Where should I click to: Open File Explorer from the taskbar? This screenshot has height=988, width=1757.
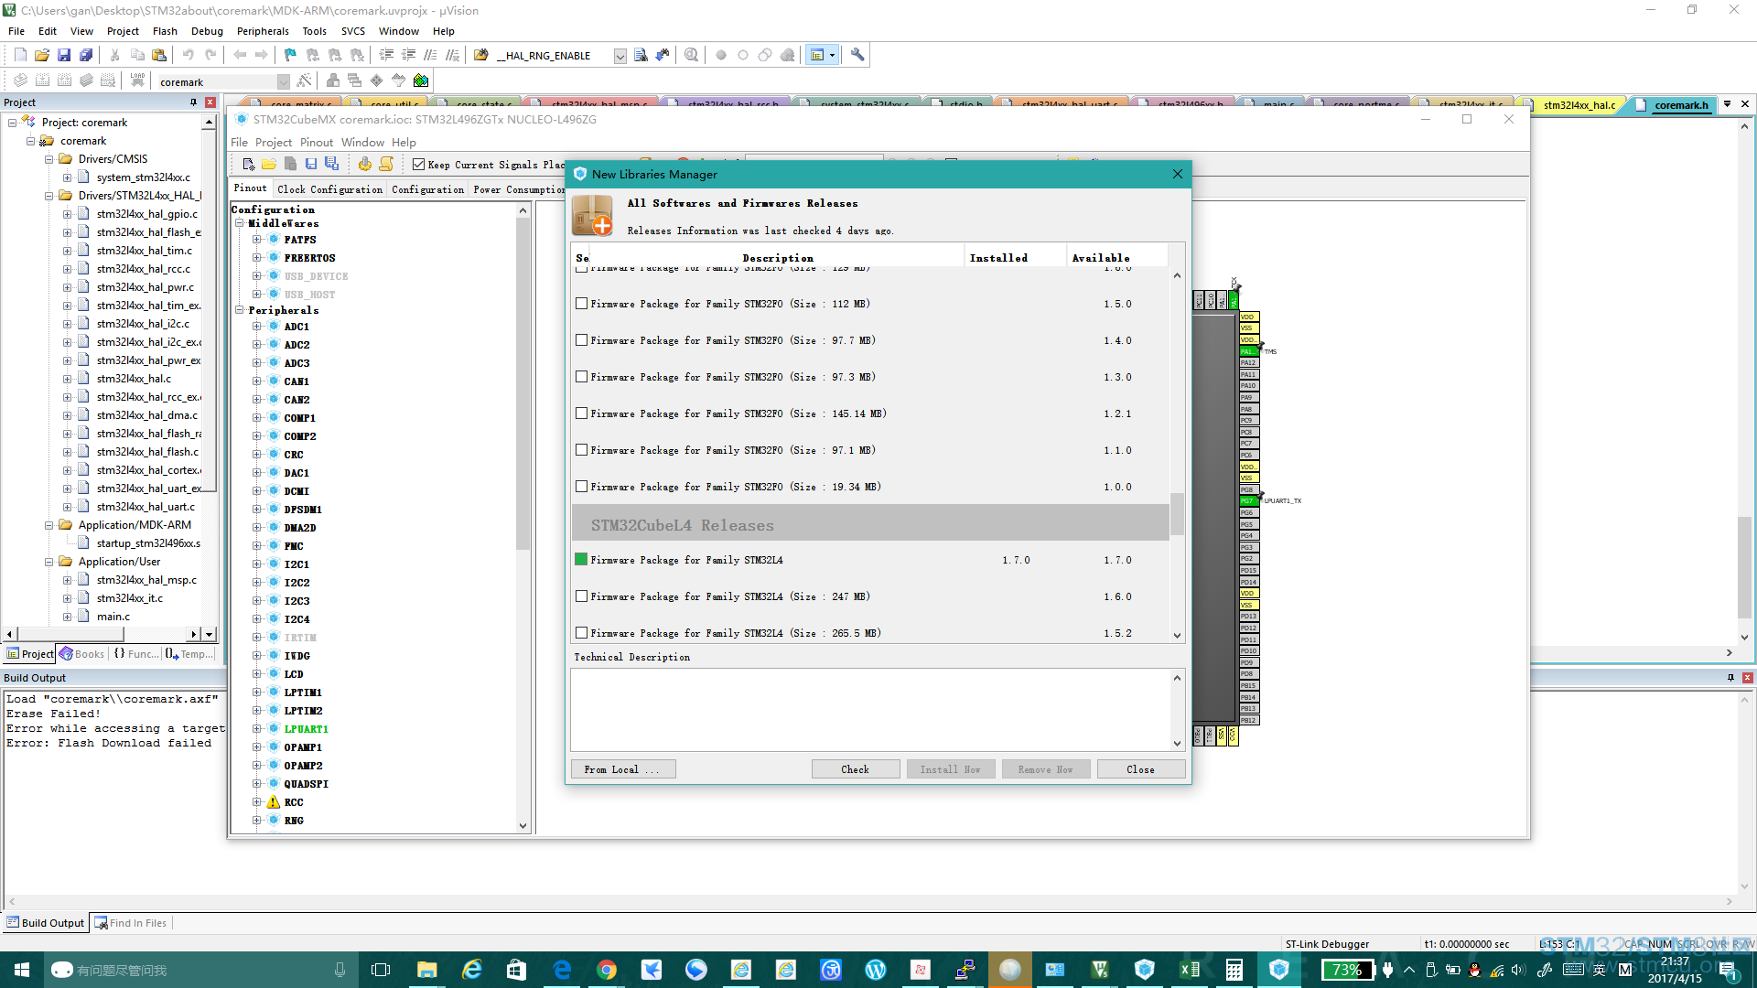pyautogui.click(x=426, y=970)
